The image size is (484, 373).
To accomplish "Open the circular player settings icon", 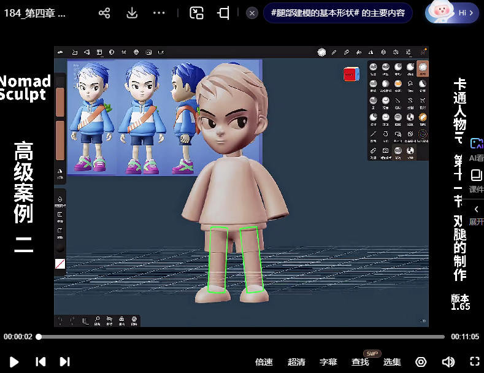I will tap(421, 362).
